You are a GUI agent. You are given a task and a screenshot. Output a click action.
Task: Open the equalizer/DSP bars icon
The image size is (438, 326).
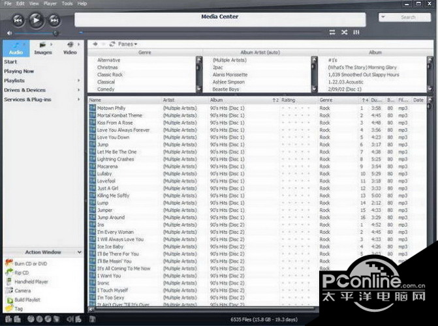click(x=356, y=33)
